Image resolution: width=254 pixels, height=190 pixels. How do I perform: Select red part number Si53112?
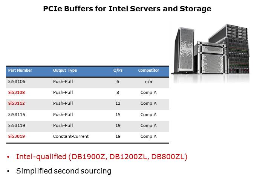(x=16, y=103)
